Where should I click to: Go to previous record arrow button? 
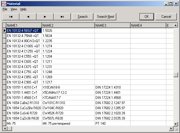point(28,17)
